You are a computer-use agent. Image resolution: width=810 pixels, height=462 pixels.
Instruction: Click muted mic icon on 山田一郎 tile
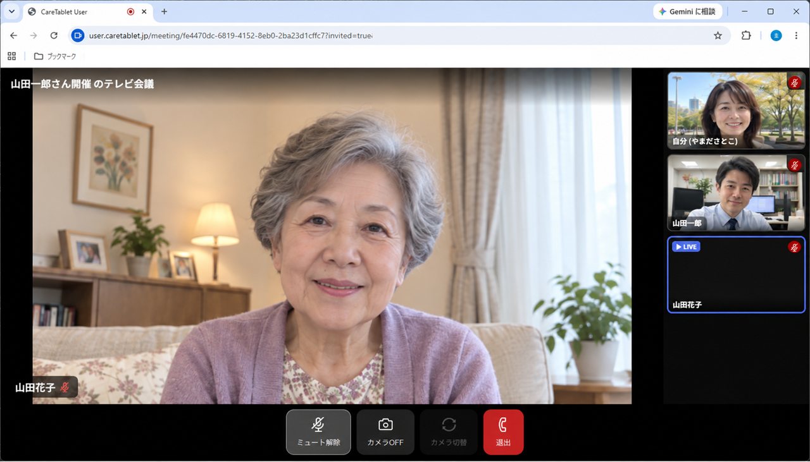coord(794,165)
